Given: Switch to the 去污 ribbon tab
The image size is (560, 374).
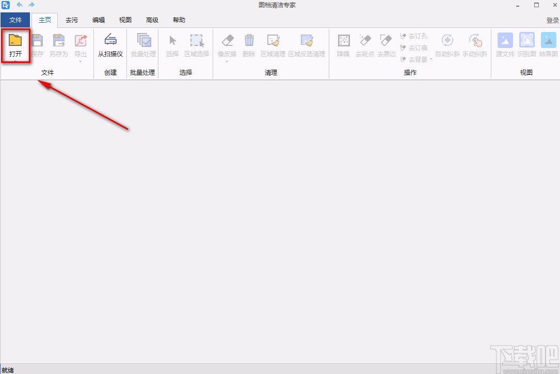Looking at the screenshot, I should (x=72, y=20).
